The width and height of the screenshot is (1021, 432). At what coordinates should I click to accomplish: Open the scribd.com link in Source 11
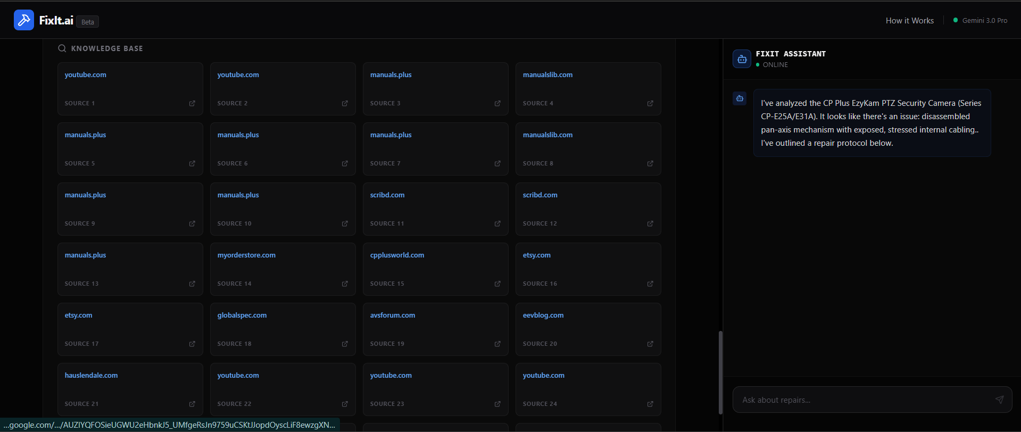387,195
